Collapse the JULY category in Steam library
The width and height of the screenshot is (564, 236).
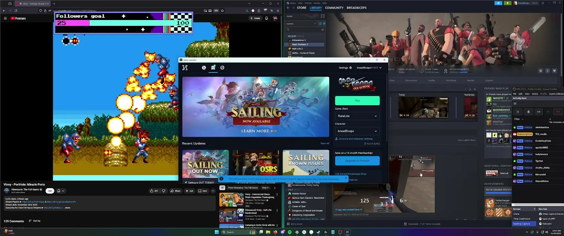pyautogui.click(x=286, y=189)
